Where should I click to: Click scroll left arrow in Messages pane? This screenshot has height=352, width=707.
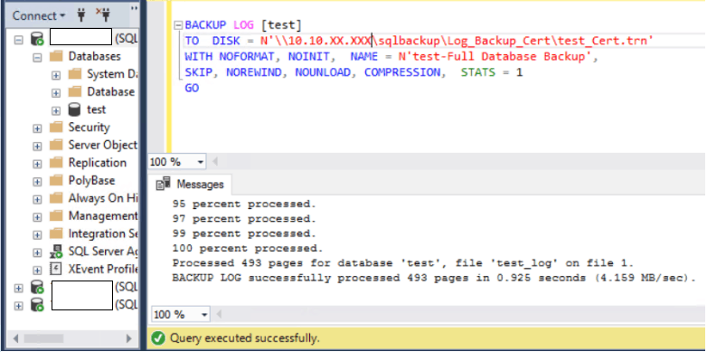click(220, 315)
